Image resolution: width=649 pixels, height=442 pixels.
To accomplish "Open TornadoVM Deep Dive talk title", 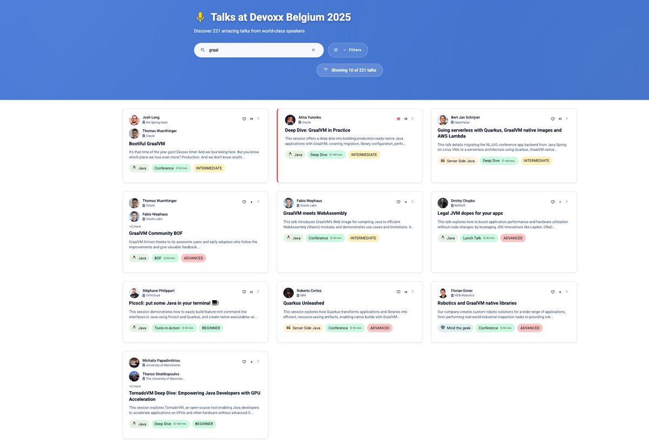I will coord(194,396).
